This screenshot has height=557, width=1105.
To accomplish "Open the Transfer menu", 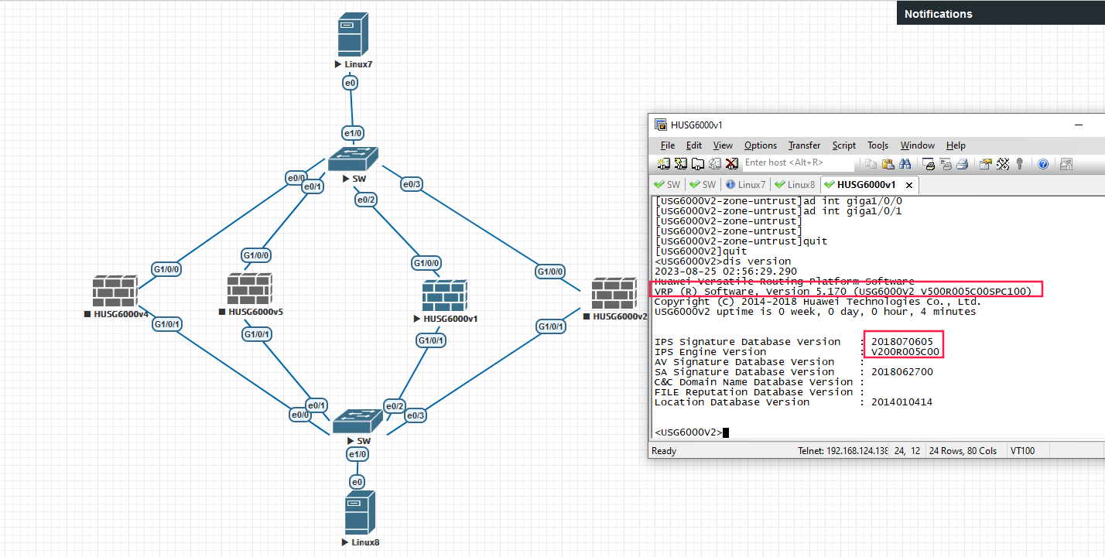I will [805, 145].
